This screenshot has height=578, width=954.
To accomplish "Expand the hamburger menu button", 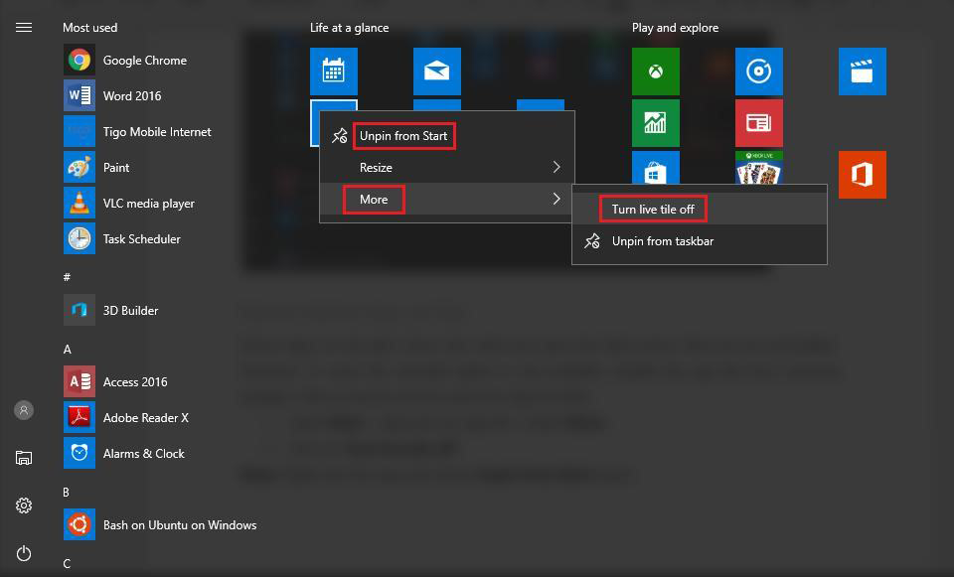I will 24,28.
